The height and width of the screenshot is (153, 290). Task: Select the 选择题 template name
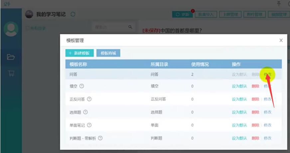pos(75,112)
